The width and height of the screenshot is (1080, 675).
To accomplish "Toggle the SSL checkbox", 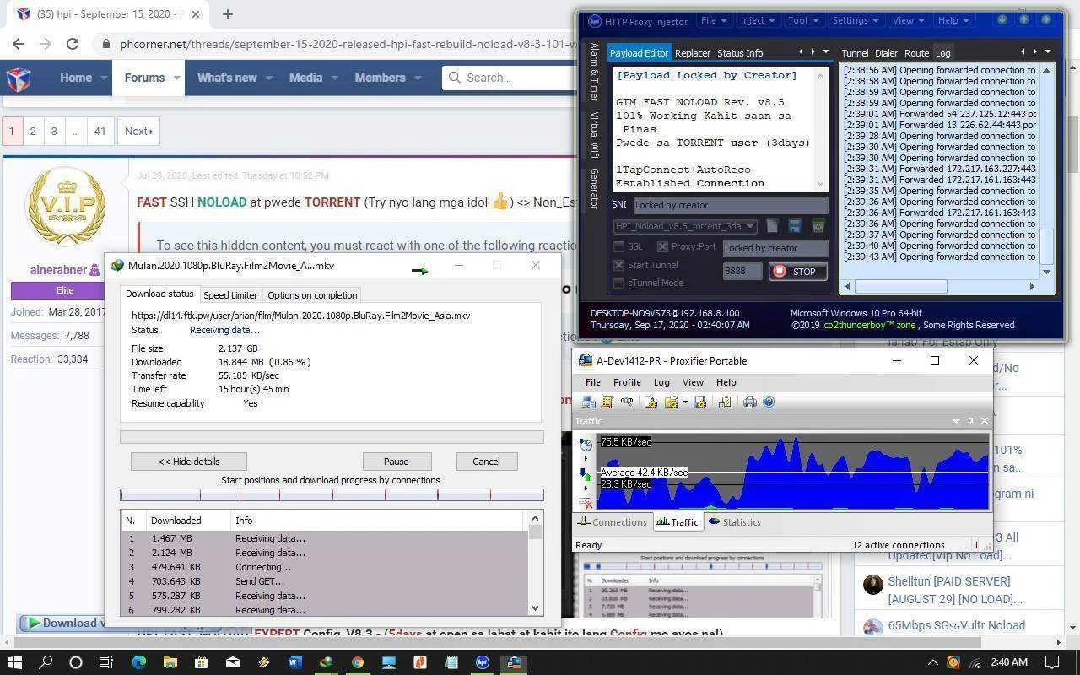I will 619,247.
